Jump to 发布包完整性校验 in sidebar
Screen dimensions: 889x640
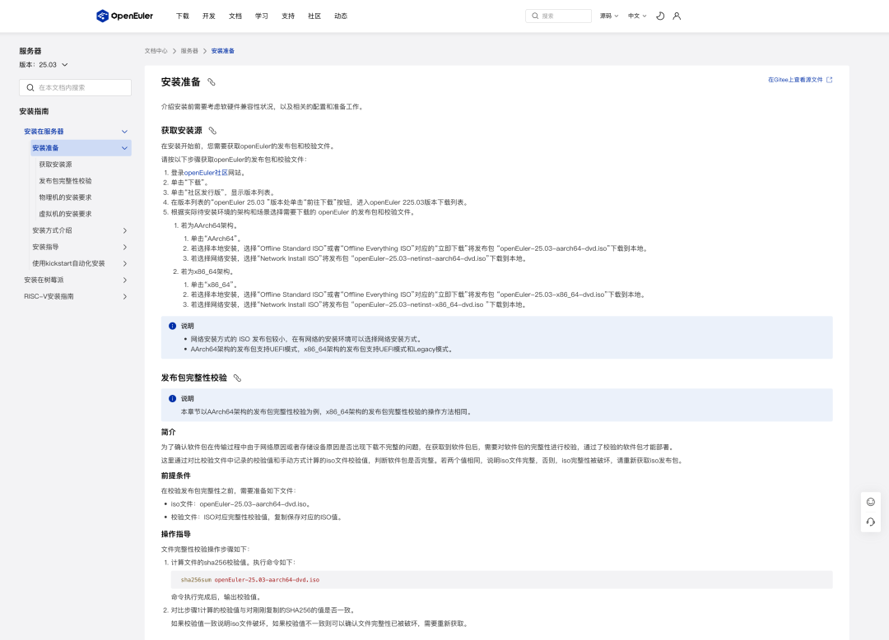(65, 181)
